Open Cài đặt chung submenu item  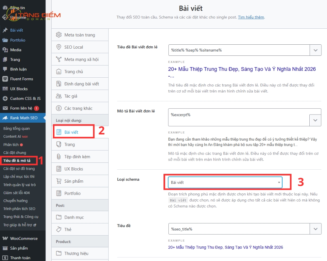click(x=15, y=153)
